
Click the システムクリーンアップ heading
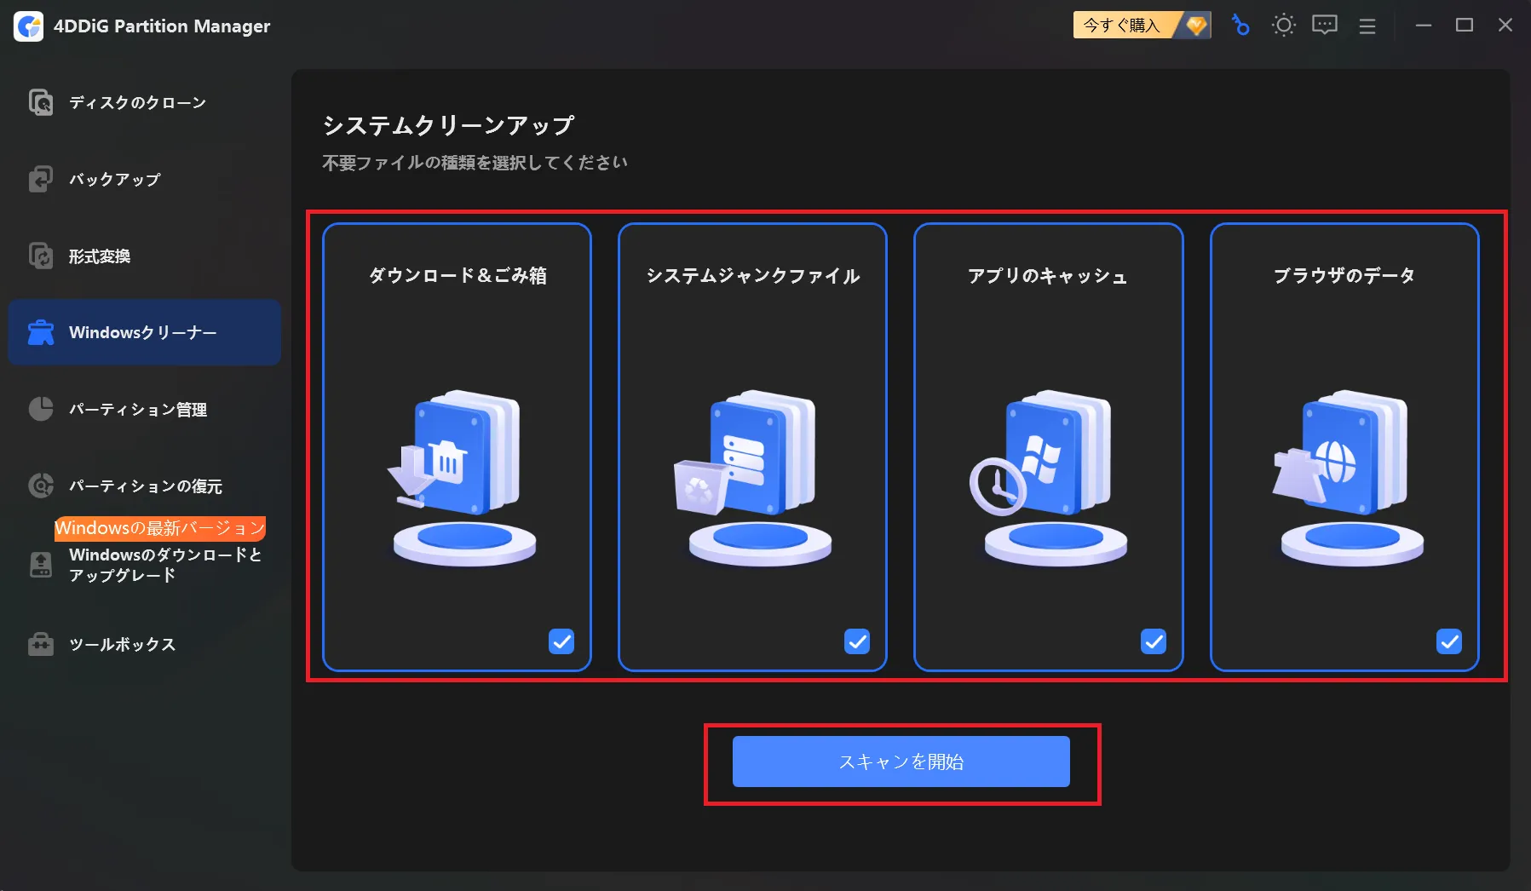pos(448,125)
